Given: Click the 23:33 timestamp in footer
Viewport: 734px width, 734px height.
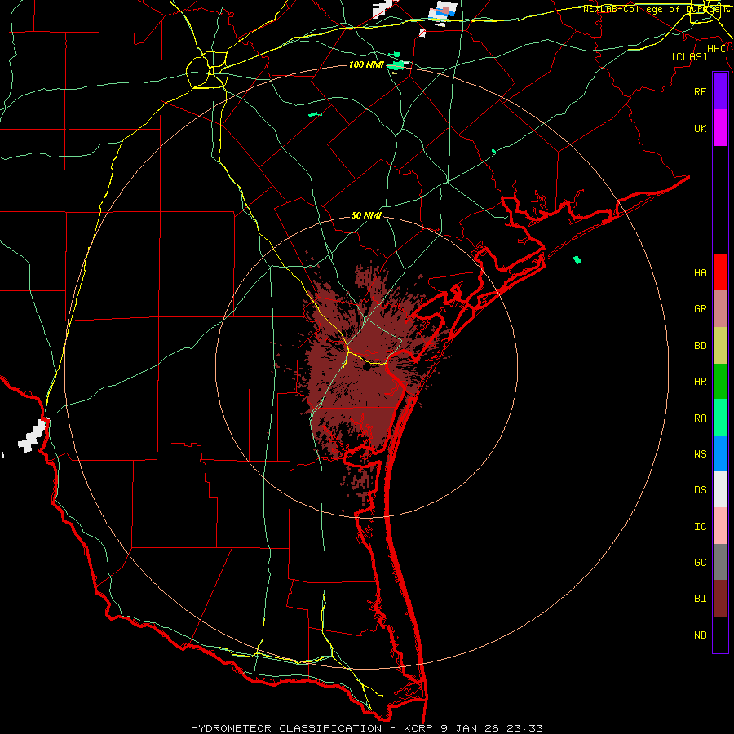Looking at the screenshot, I should click(526, 728).
